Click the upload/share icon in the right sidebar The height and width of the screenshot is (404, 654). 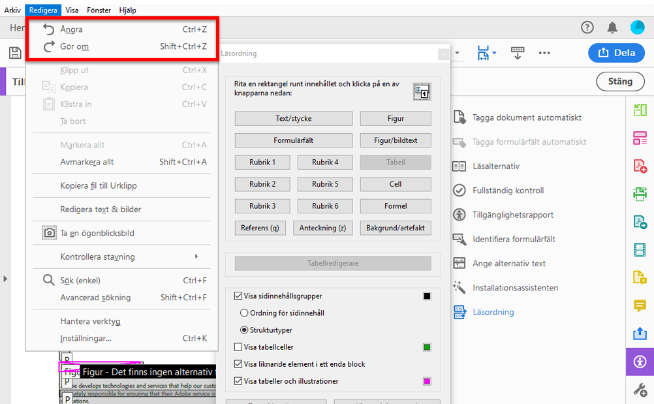[639, 334]
